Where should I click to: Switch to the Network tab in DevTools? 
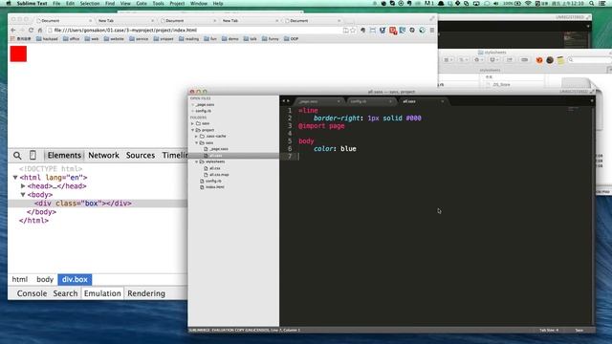[x=103, y=155]
